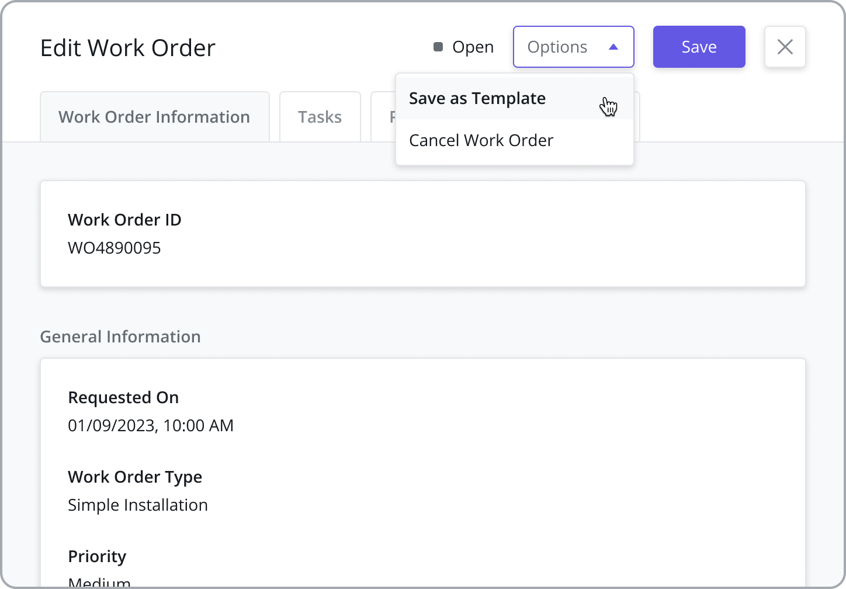Select Cancel Work Order menu option

(x=481, y=140)
